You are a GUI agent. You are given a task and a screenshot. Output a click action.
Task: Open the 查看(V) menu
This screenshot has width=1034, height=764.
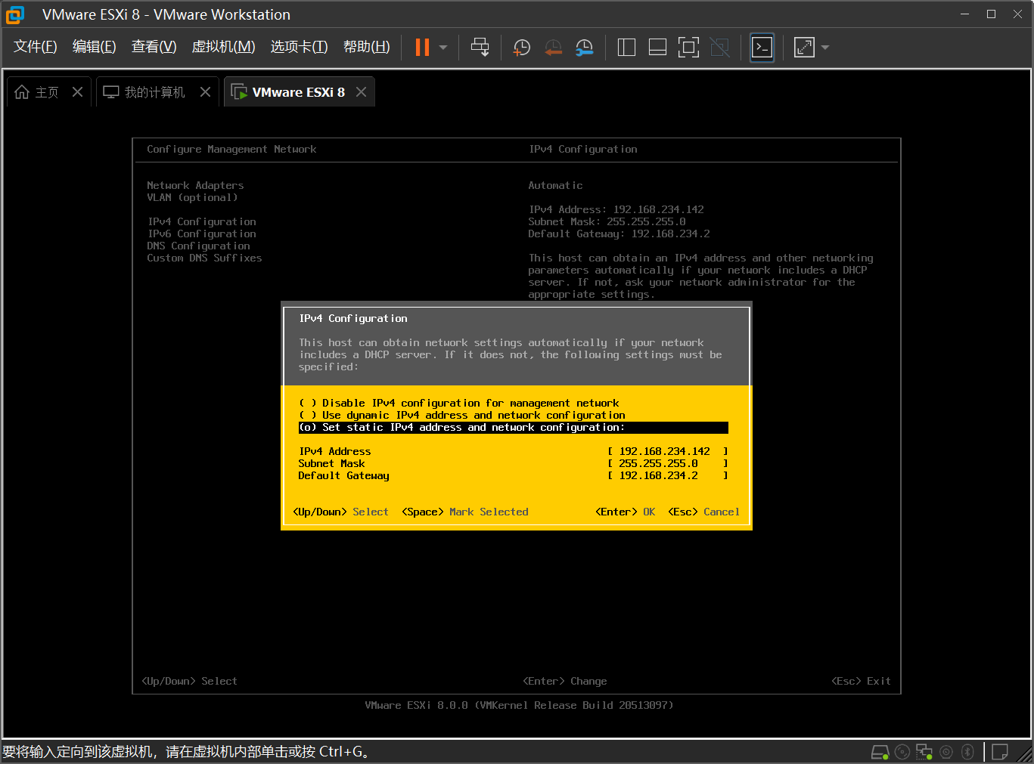tap(154, 47)
